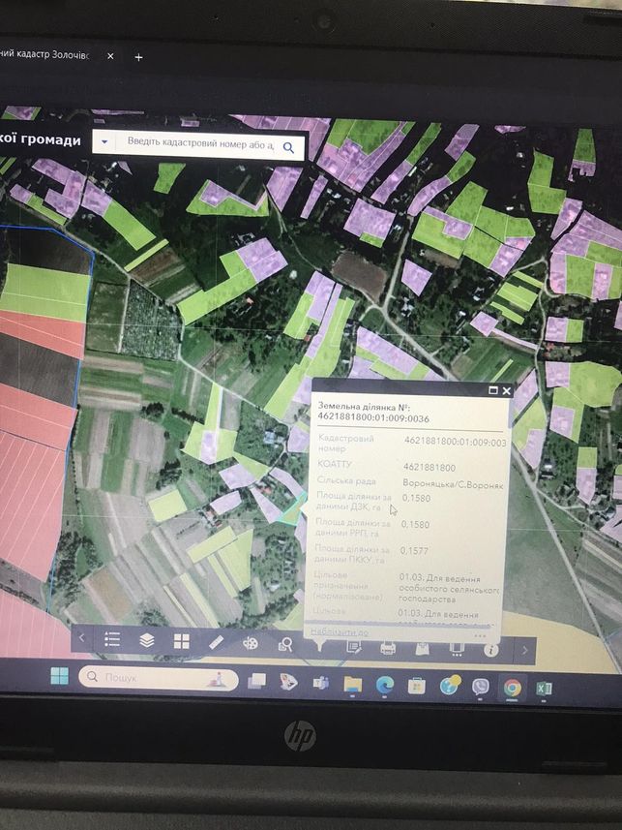Show previous widgets with left arrow
This screenshot has width=622, height=830.
[x=81, y=638]
